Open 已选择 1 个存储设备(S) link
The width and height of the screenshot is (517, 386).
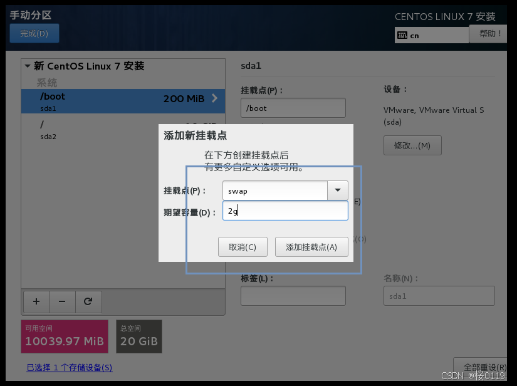70,368
